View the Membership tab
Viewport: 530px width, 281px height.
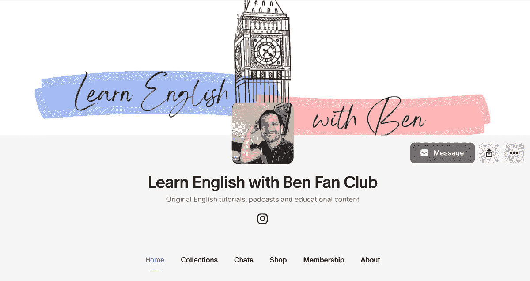point(324,260)
